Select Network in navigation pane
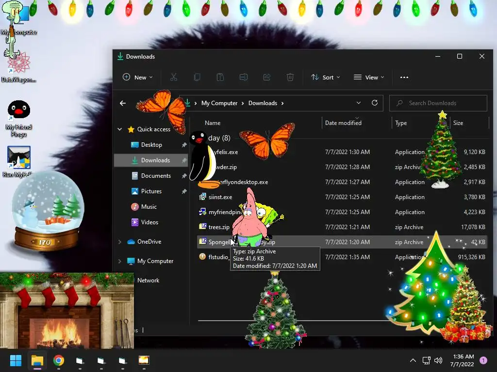Viewport: 497px width, 372px height. (148, 280)
